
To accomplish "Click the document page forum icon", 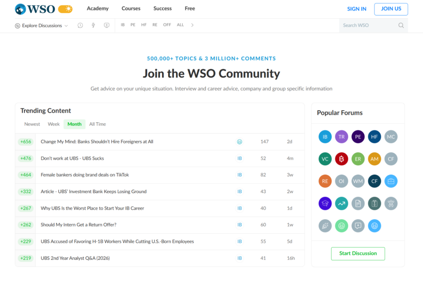I will pyautogui.click(x=358, y=204).
